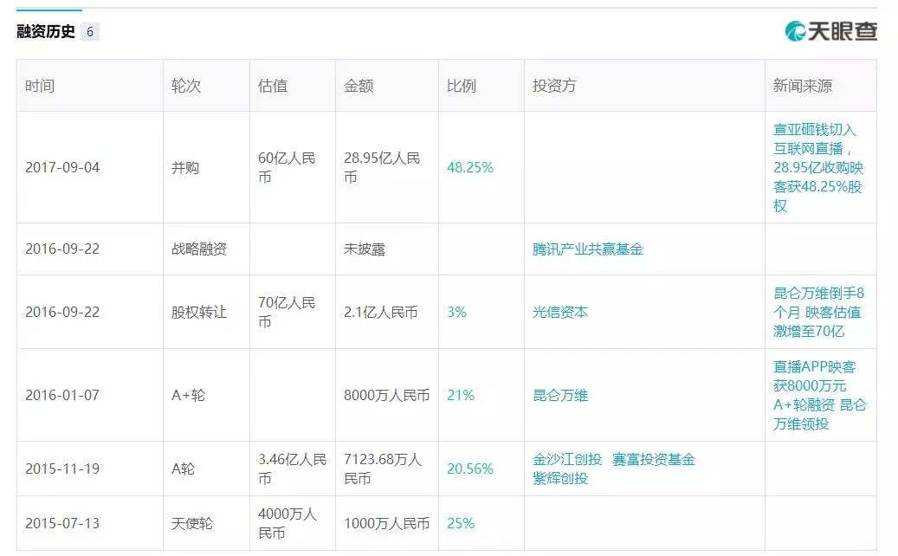Select date cell 2016-01-07
898x556 pixels.
point(62,395)
